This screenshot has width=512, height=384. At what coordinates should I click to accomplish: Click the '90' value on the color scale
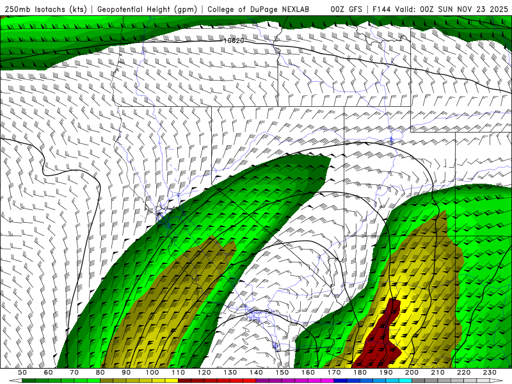tap(126, 372)
